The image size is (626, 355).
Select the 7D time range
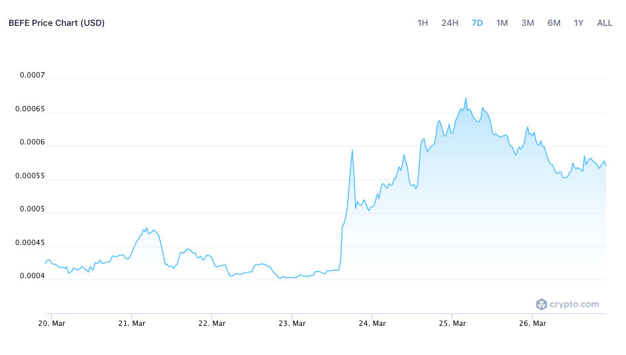[477, 23]
